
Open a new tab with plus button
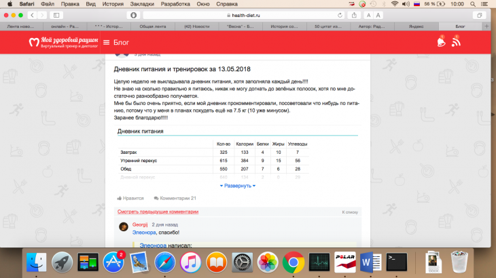coord(488,26)
